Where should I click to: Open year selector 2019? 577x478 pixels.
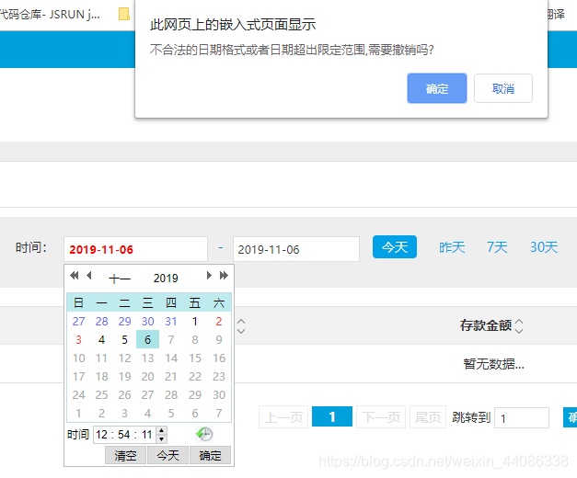point(166,279)
